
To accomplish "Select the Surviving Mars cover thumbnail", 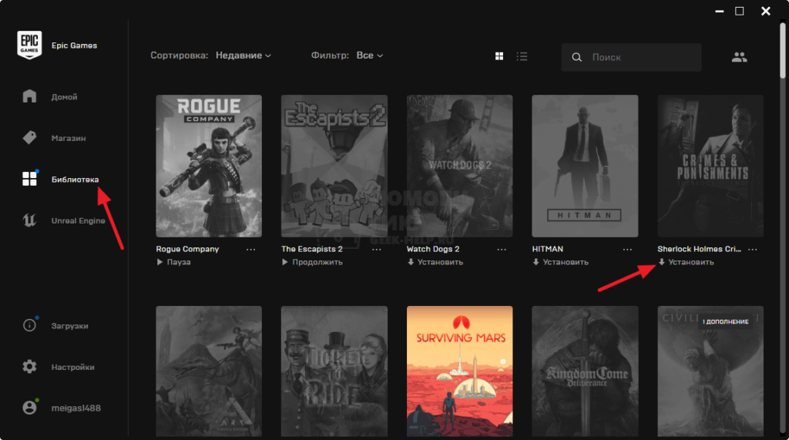I will [x=459, y=371].
